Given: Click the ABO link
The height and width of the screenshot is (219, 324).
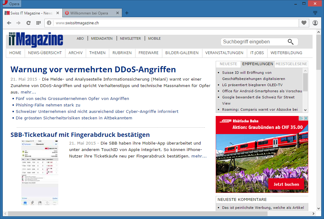Looking at the screenshot, I should pyautogui.click(x=80, y=38).
